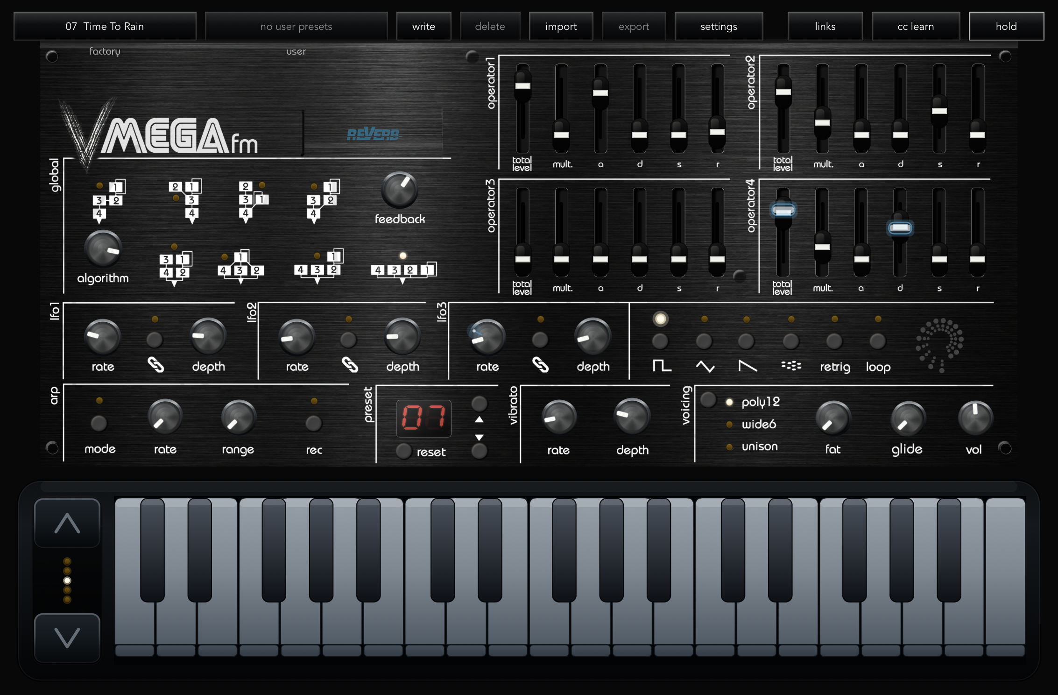Screen dimensions: 1058x695
Task: Click the delete button
Action: click(490, 26)
